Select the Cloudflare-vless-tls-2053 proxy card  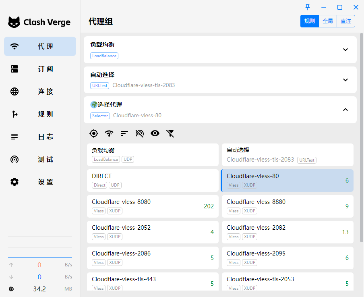287,281
